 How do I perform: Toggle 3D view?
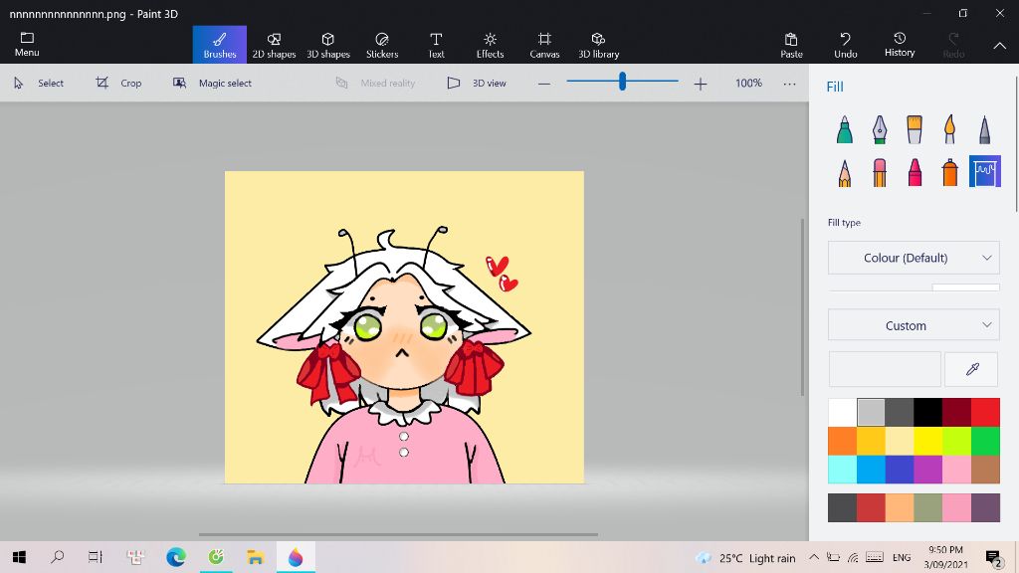477,84
